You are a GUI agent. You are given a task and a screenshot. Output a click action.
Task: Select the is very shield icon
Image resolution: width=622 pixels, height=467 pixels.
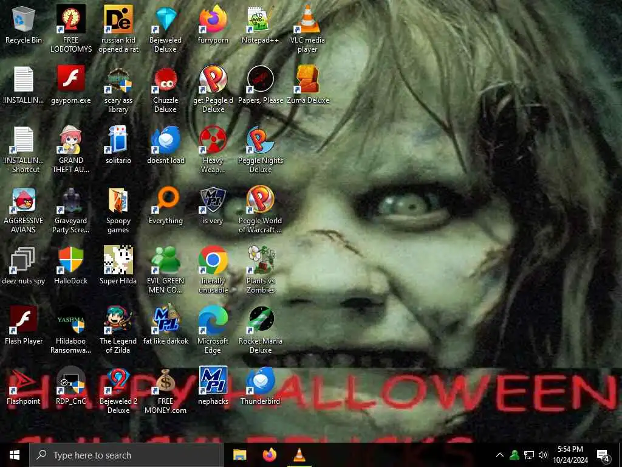213,200
